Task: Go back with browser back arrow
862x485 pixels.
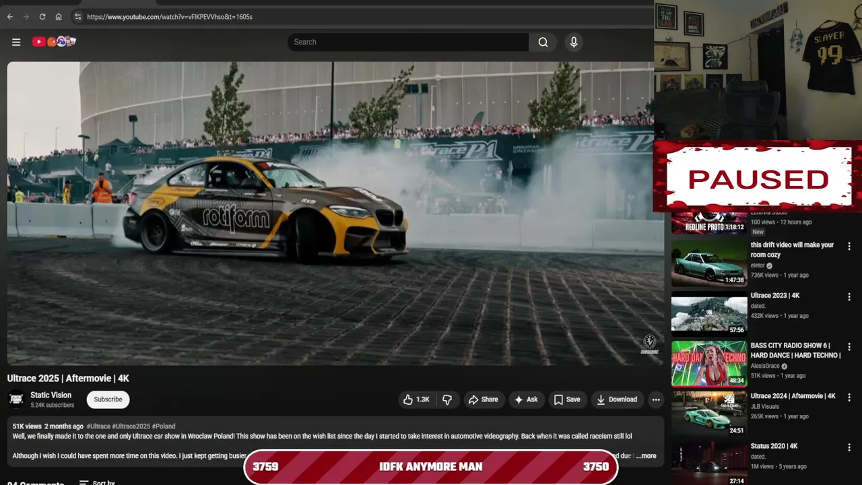Action: (x=9, y=16)
